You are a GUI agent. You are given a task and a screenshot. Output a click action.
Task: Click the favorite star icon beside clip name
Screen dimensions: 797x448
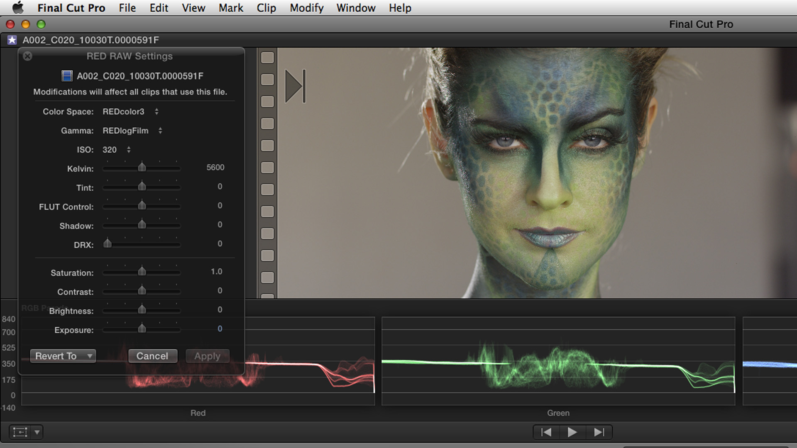(x=12, y=40)
